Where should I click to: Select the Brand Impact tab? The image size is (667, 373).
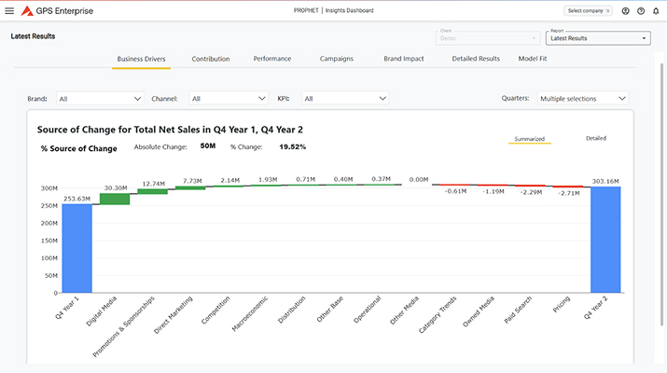click(x=404, y=59)
